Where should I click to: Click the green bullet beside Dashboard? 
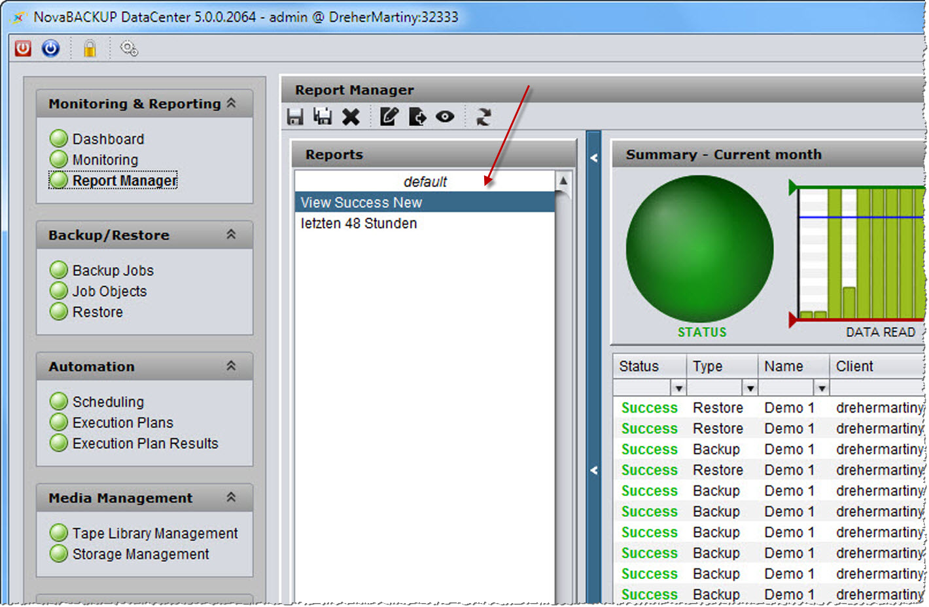coord(59,139)
